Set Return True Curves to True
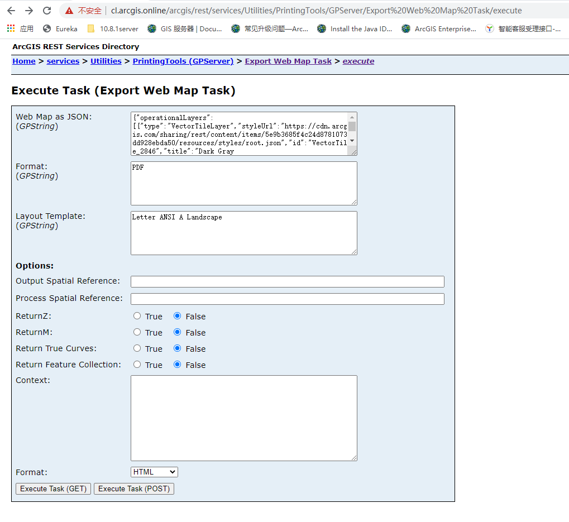569x522 pixels. [137, 348]
